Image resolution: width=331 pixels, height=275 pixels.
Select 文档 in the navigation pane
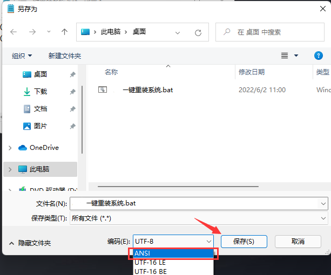coord(40,109)
